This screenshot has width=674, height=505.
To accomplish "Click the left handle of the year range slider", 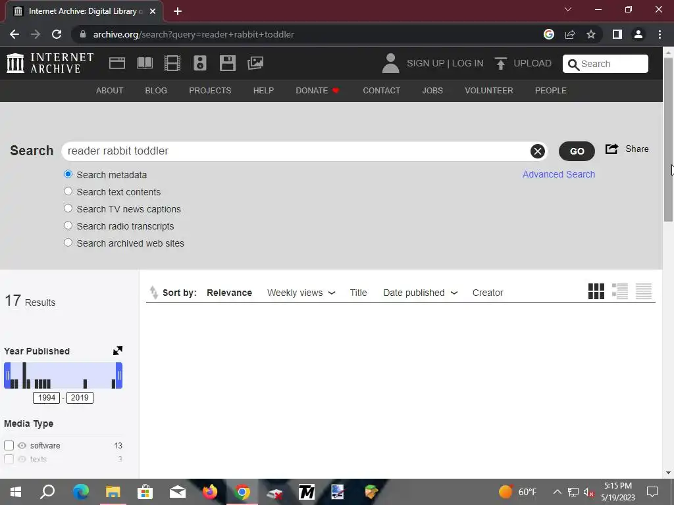I will (x=7, y=375).
